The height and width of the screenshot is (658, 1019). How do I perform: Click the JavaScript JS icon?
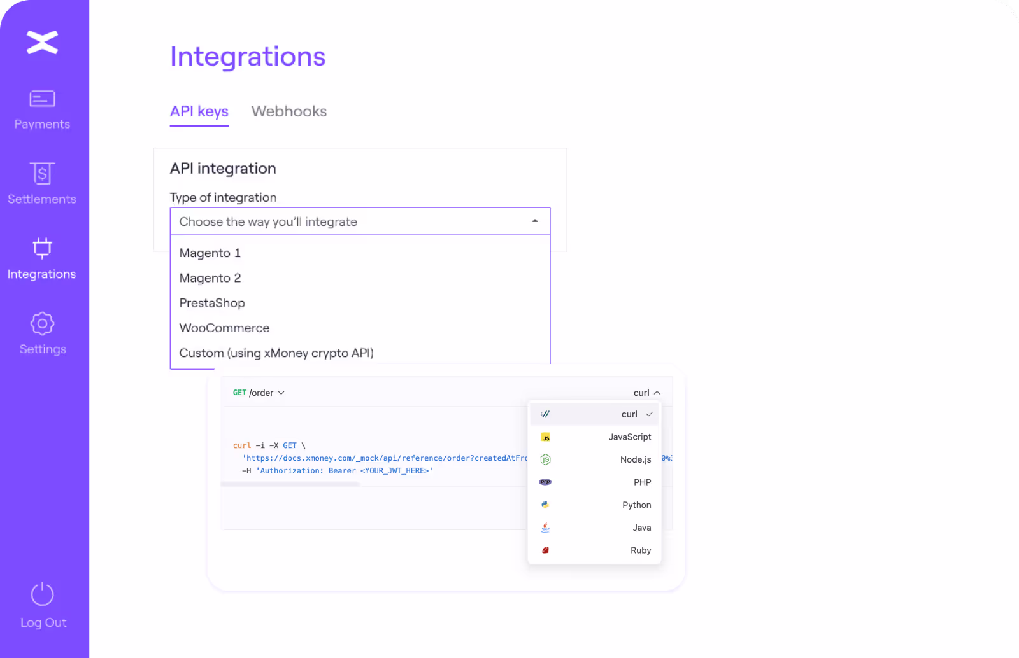click(x=545, y=437)
